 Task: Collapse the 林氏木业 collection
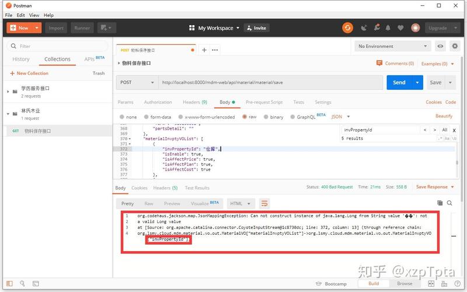click(x=8, y=114)
